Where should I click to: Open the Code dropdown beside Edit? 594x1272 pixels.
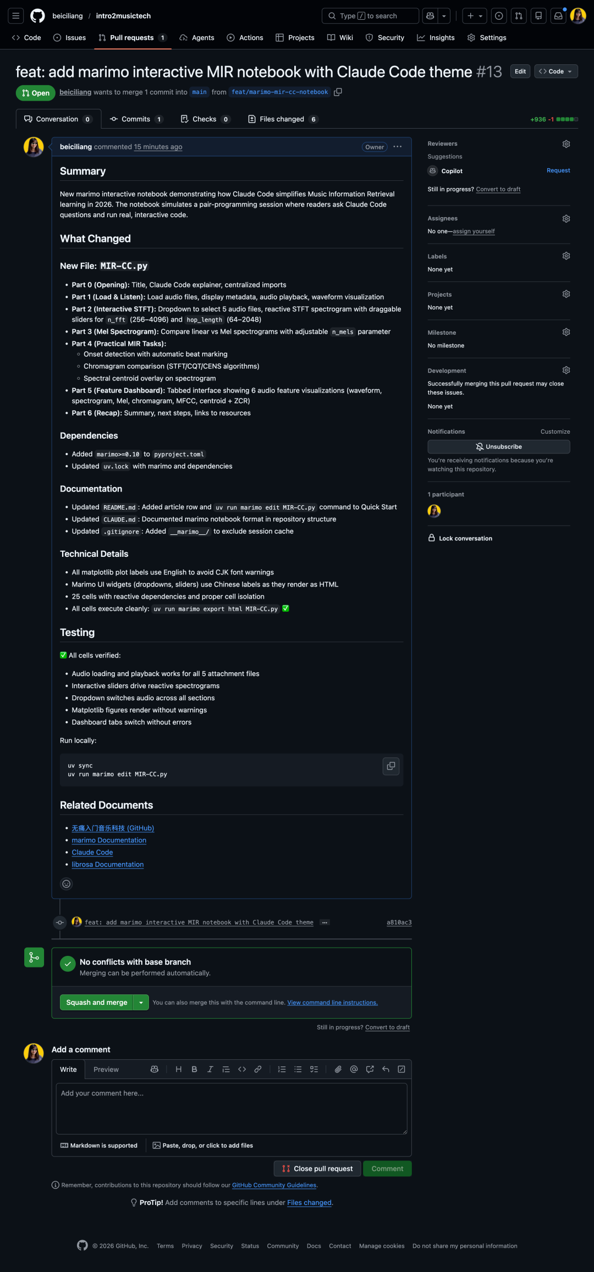(556, 71)
